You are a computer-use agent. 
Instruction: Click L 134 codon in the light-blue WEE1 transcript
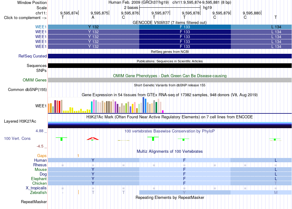click(x=276, y=27)
